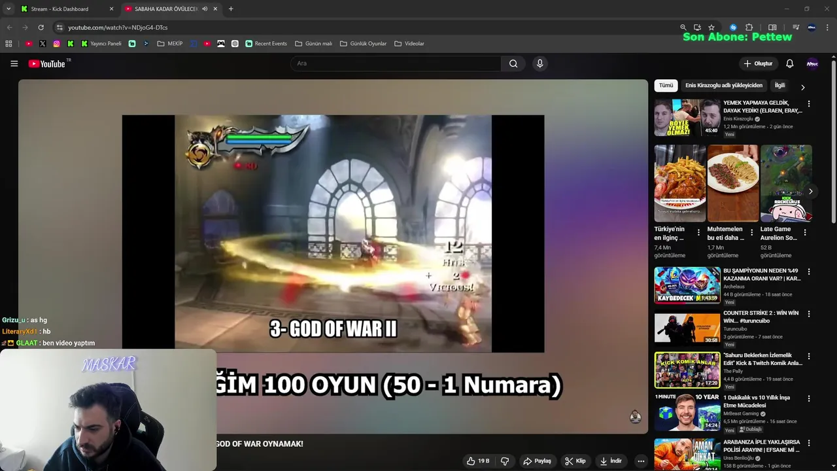This screenshot has width=837, height=471.
Task: Click the YouTube search input field
Action: 396,63
